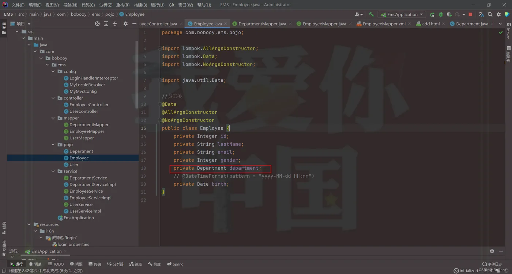Toggle the bottom 构建 (Build) tool window button

click(154, 264)
